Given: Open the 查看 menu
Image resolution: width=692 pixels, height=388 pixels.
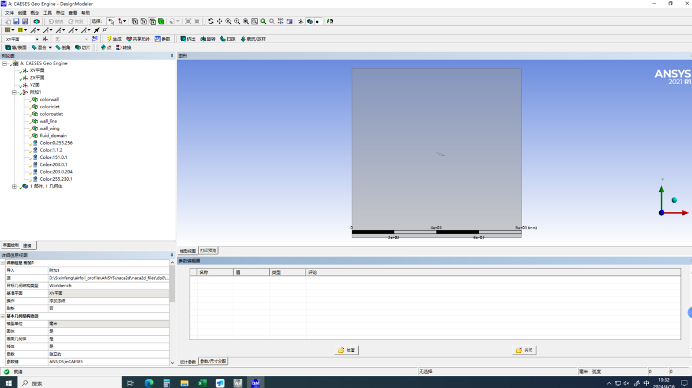Looking at the screenshot, I should 73,13.
